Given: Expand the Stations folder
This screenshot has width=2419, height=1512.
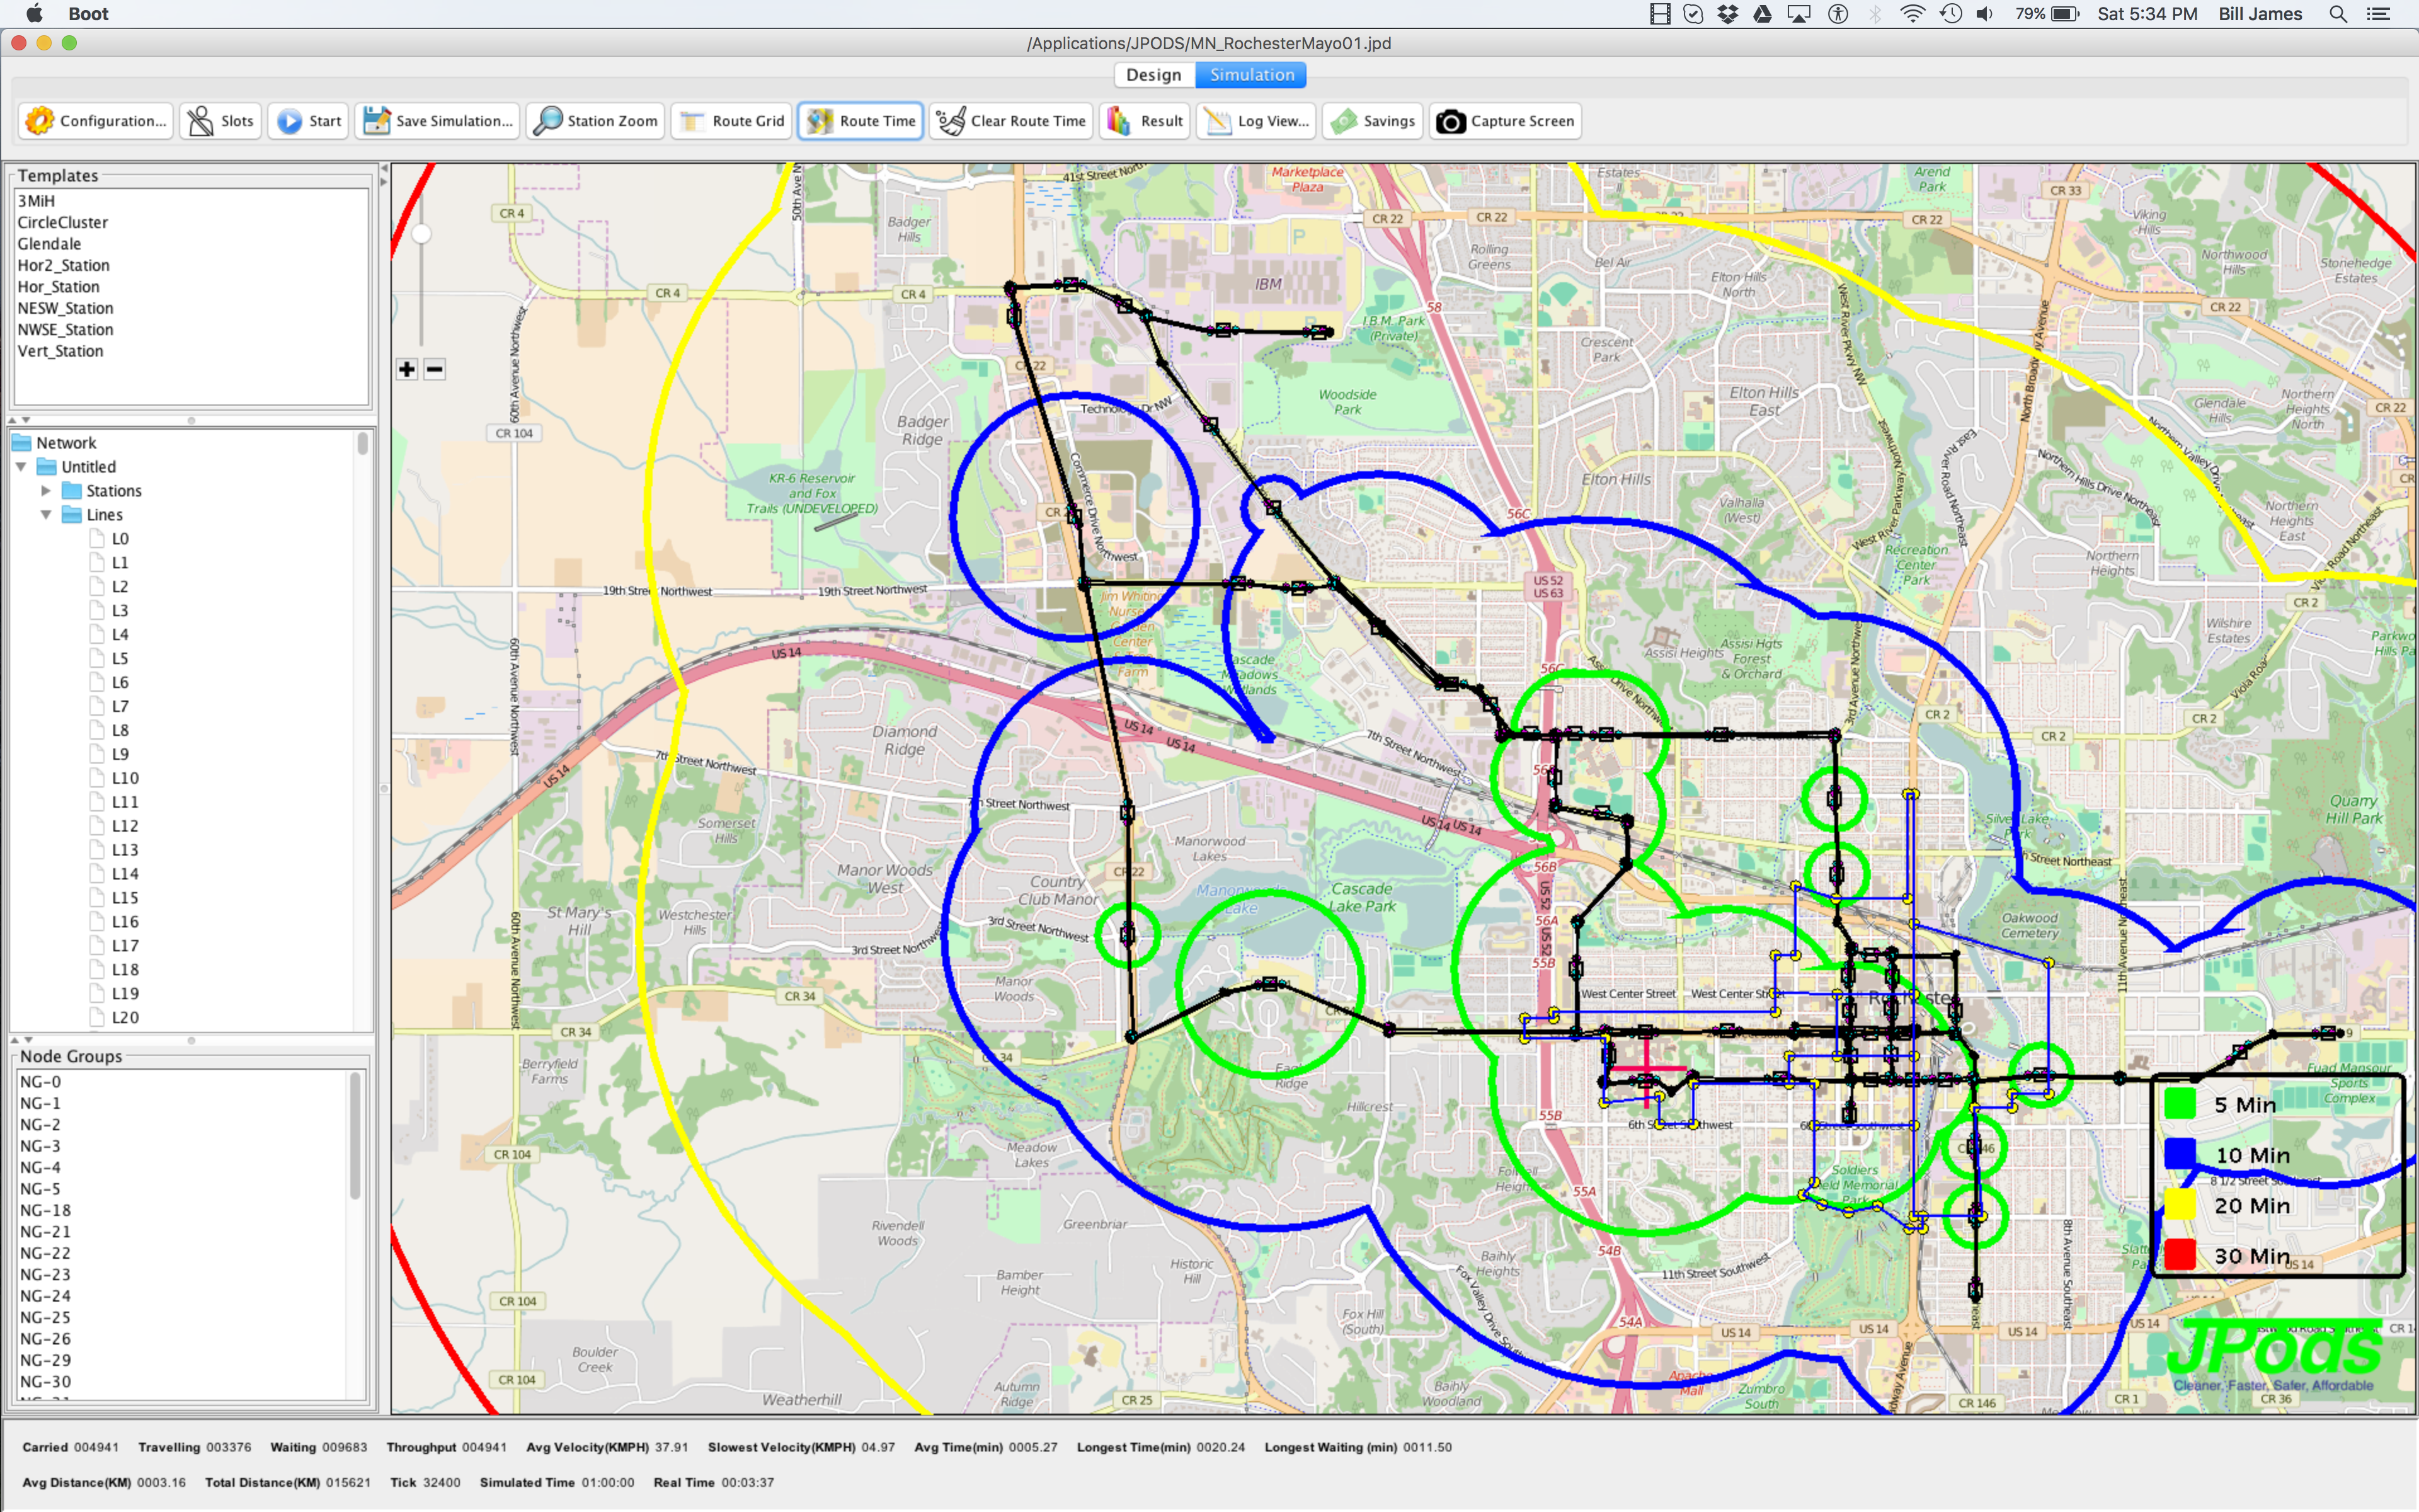Looking at the screenshot, I should click(x=46, y=491).
